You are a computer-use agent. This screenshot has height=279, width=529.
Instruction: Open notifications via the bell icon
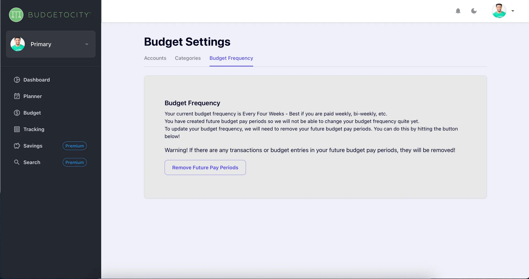[x=458, y=11]
